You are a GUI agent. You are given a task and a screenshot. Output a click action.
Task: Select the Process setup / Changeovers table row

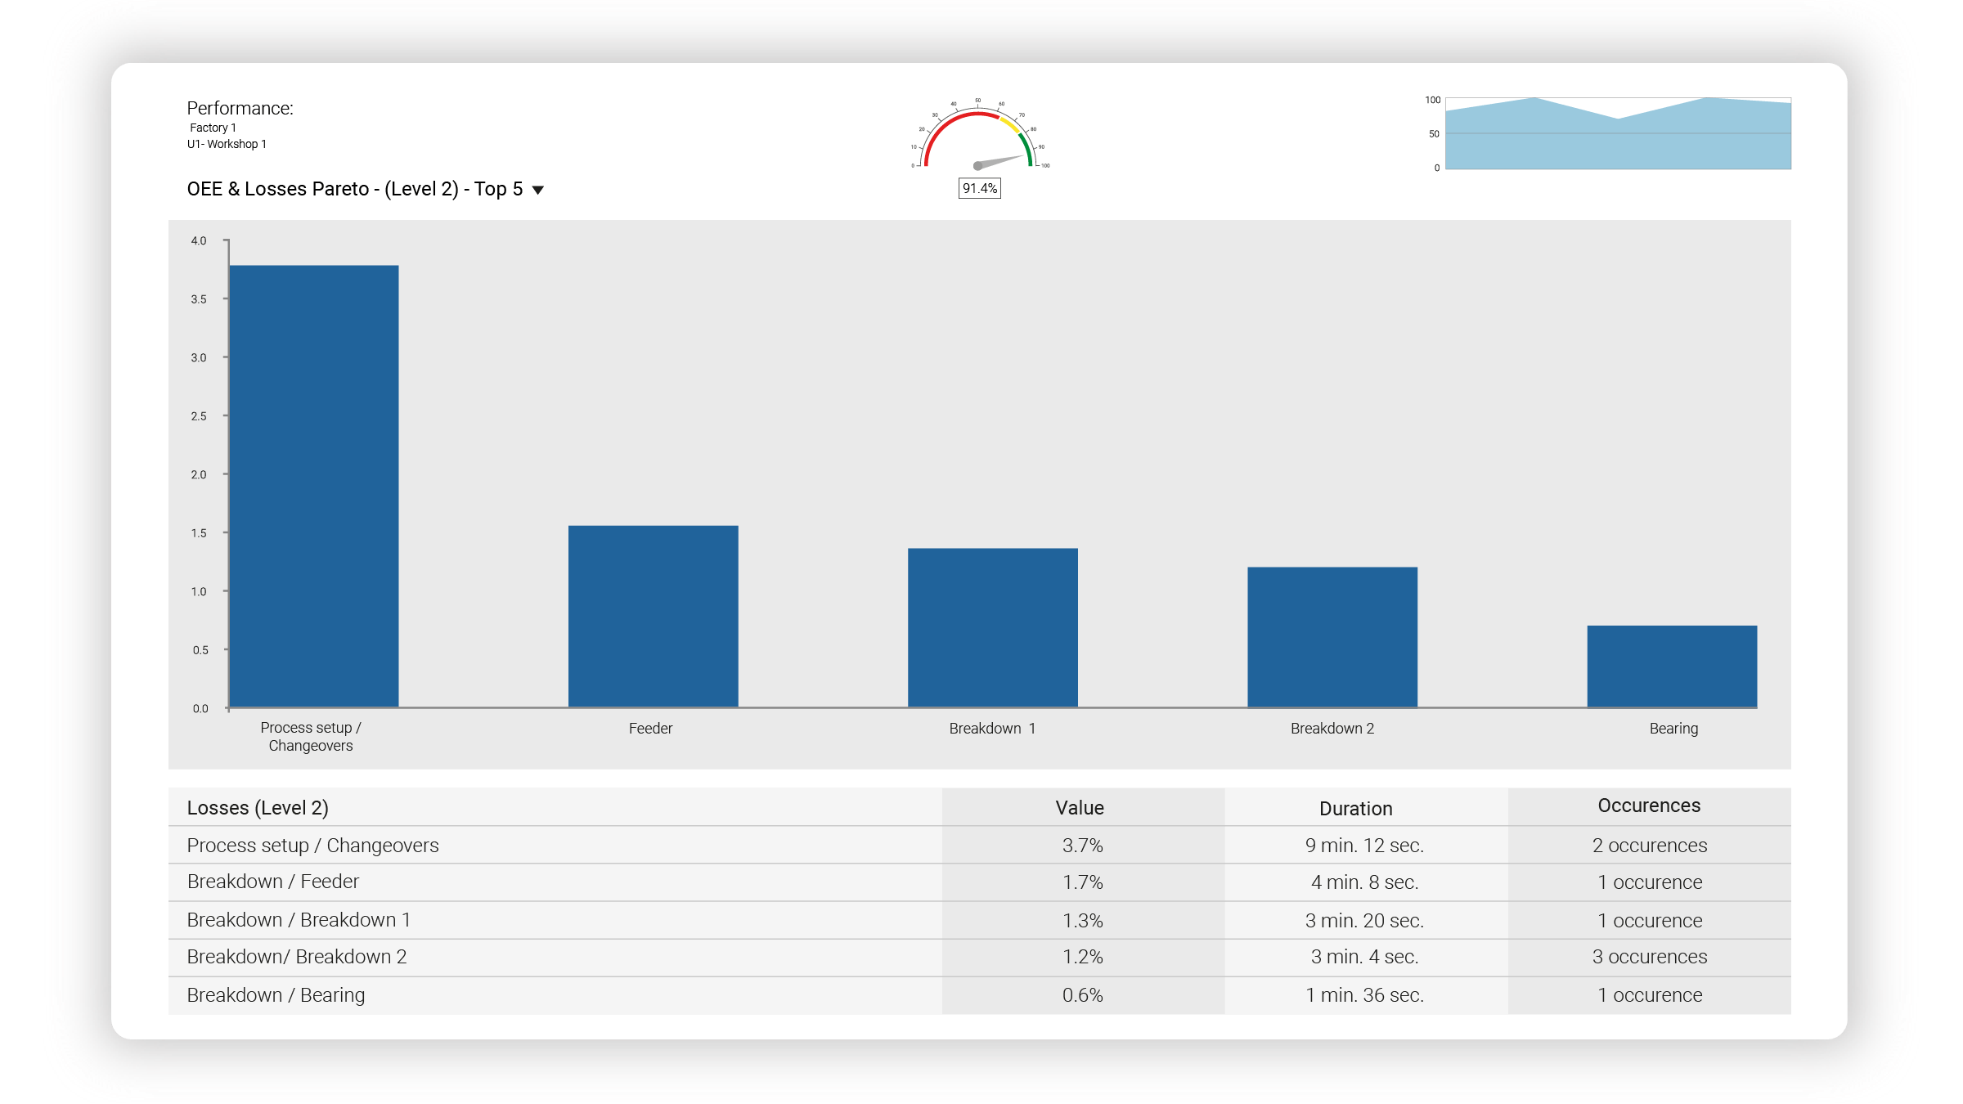[x=980, y=845]
